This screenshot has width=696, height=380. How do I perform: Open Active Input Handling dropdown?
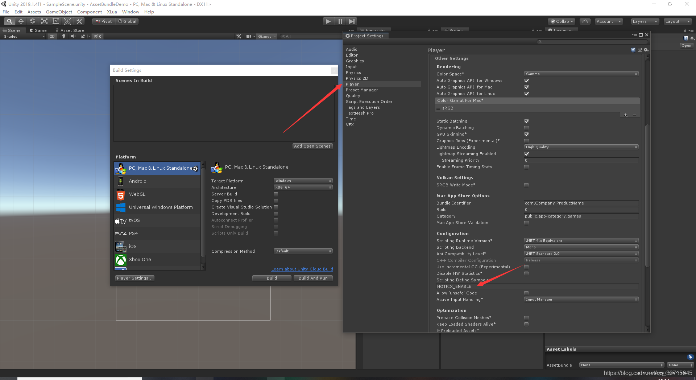coord(581,300)
